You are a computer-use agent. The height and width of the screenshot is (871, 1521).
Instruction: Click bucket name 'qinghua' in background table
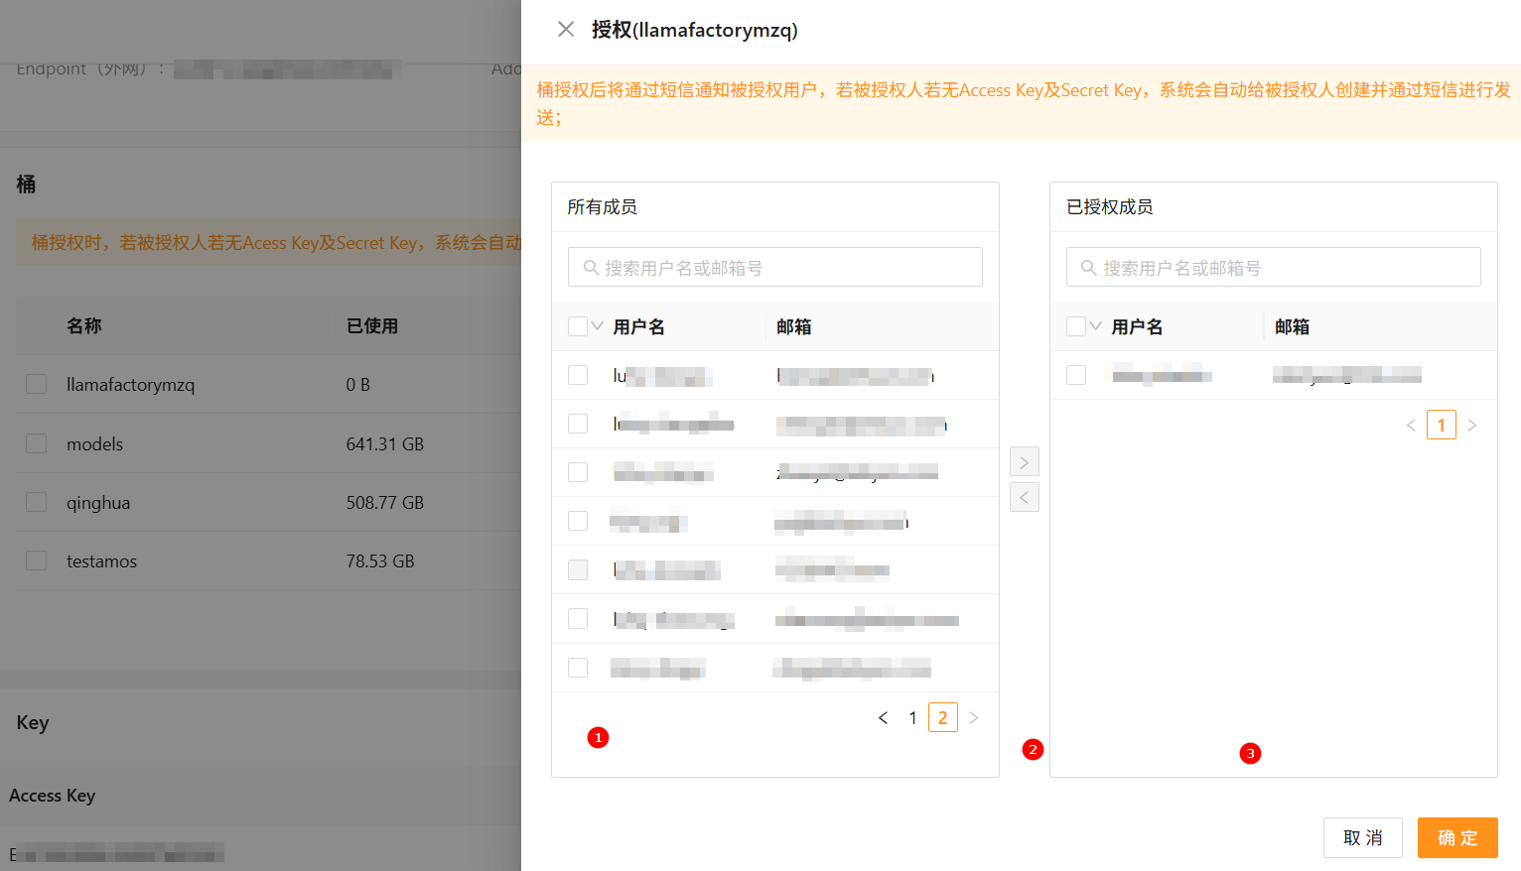pyautogui.click(x=98, y=503)
